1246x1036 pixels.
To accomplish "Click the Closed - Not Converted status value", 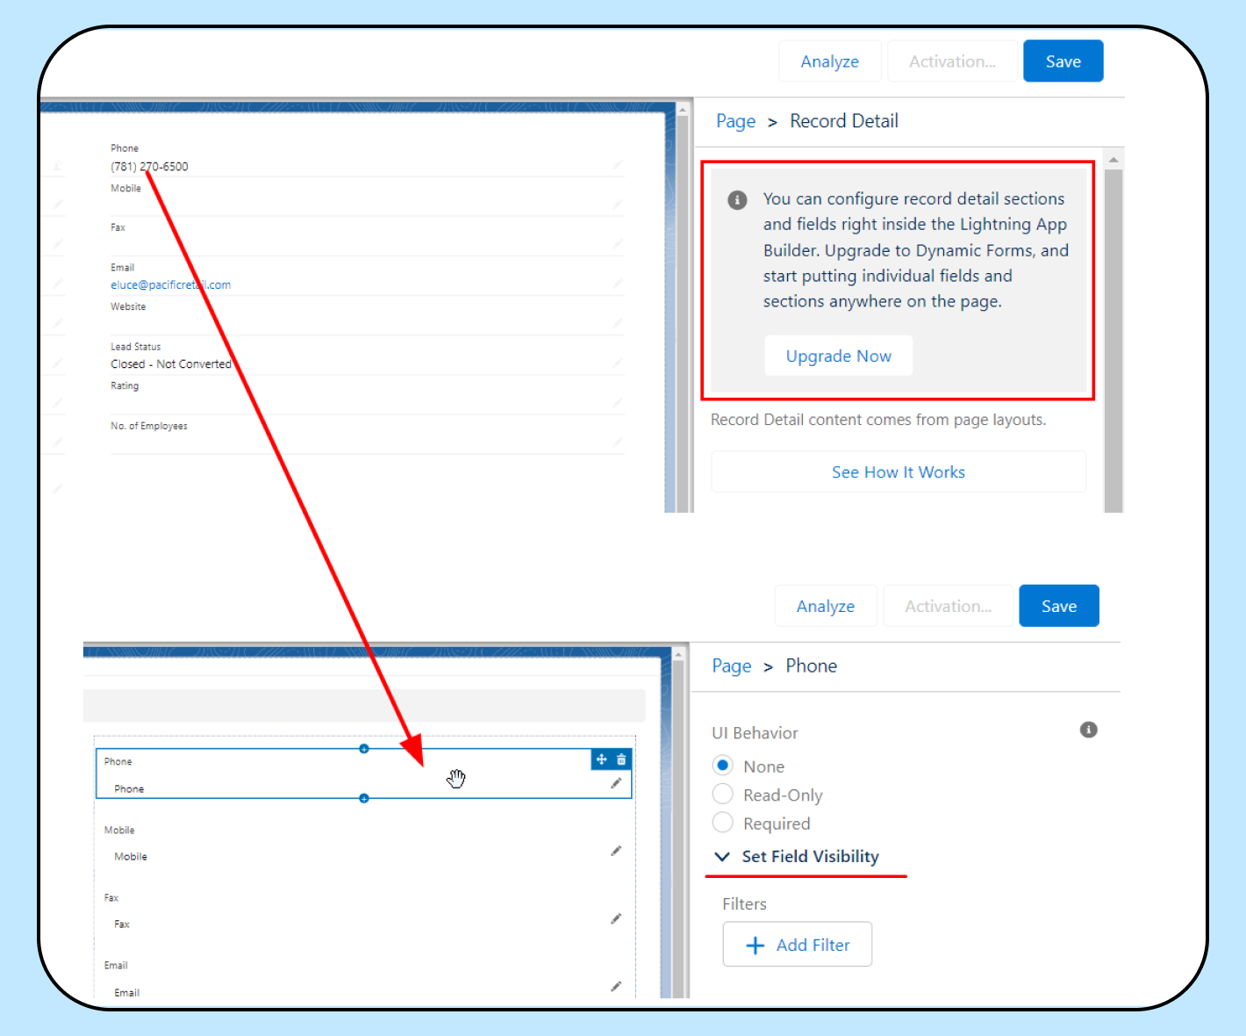I will [171, 363].
